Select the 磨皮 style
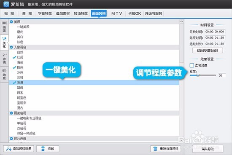Viewport: 232px width, 155px height. (x=20, y=32)
